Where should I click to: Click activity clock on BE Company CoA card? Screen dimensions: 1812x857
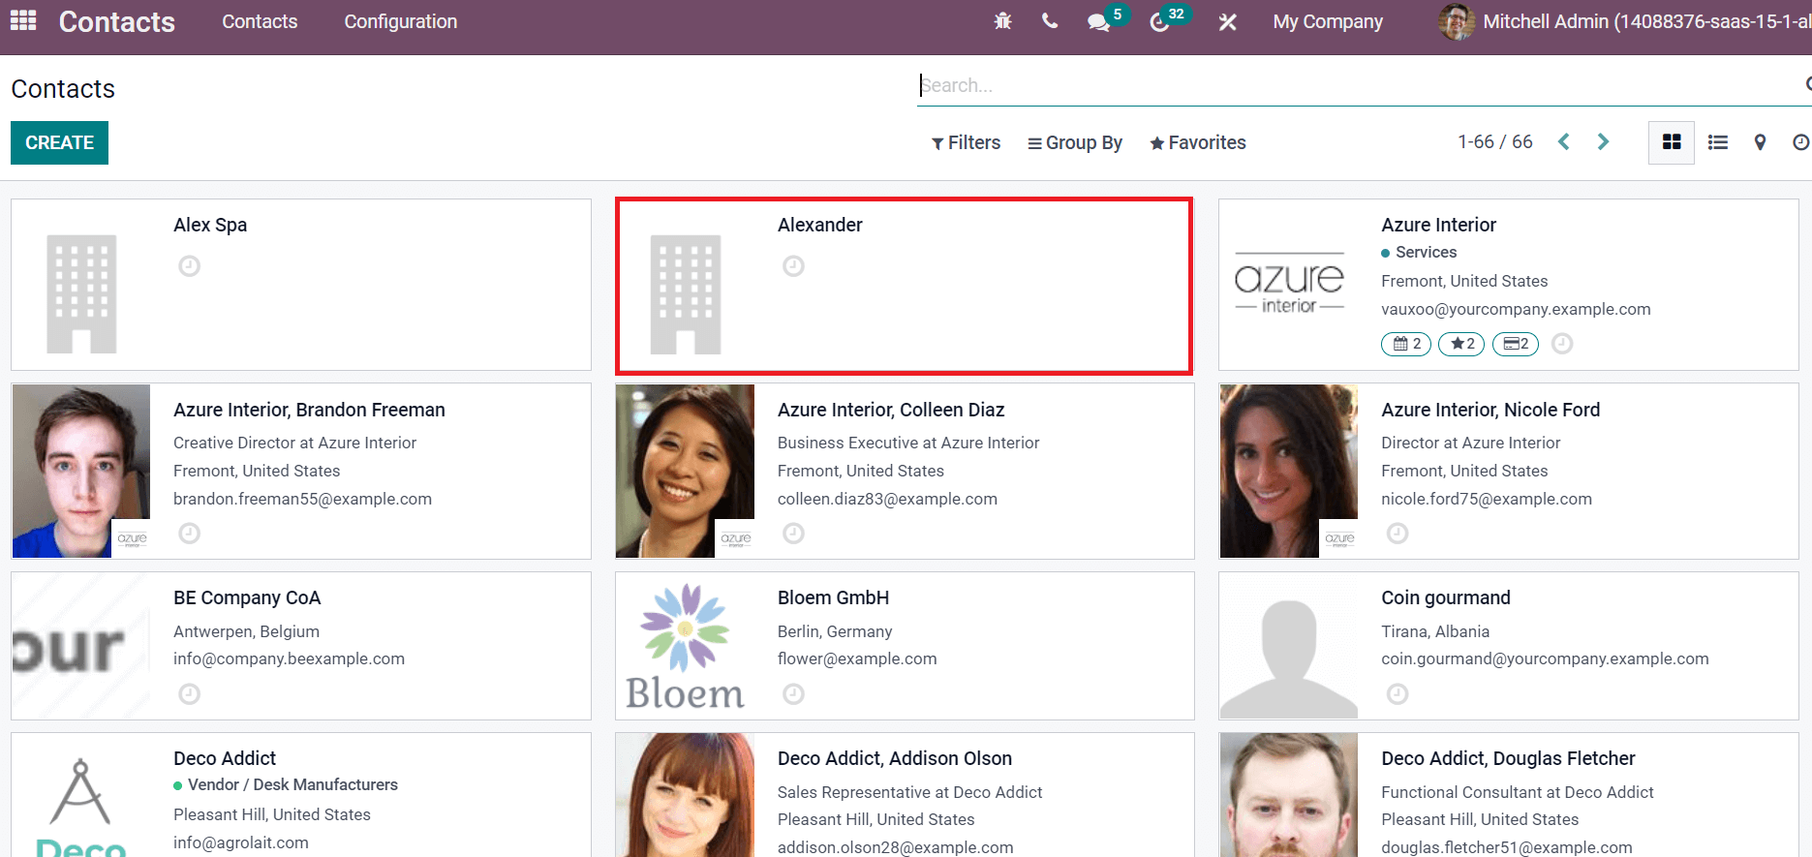(189, 693)
